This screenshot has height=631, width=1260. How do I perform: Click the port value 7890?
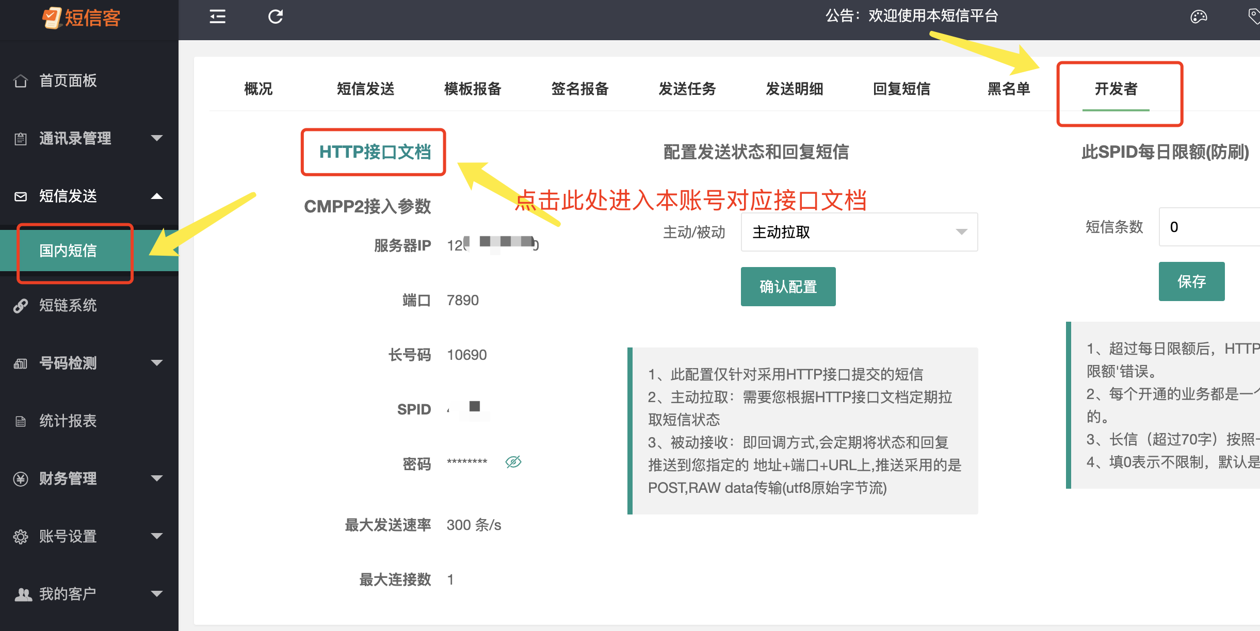pyautogui.click(x=463, y=300)
